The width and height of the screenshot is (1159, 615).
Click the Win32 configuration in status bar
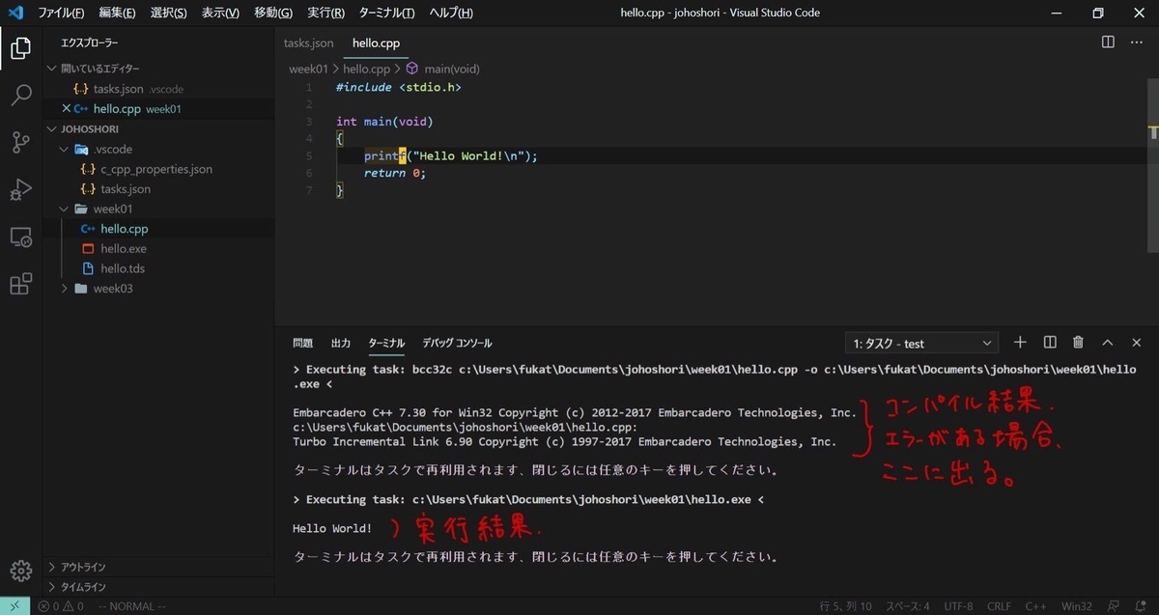pyautogui.click(x=1077, y=606)
